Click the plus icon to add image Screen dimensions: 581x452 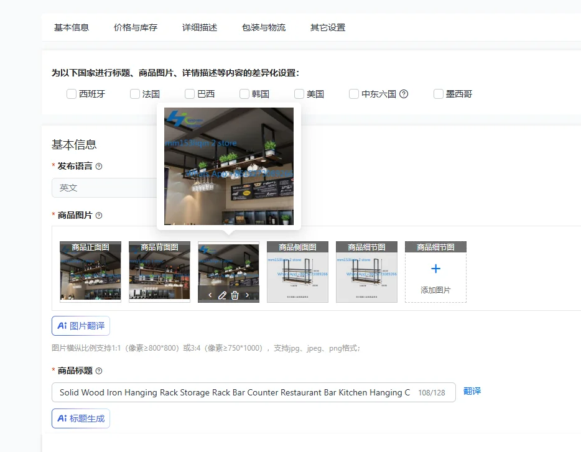pos(435,269)
